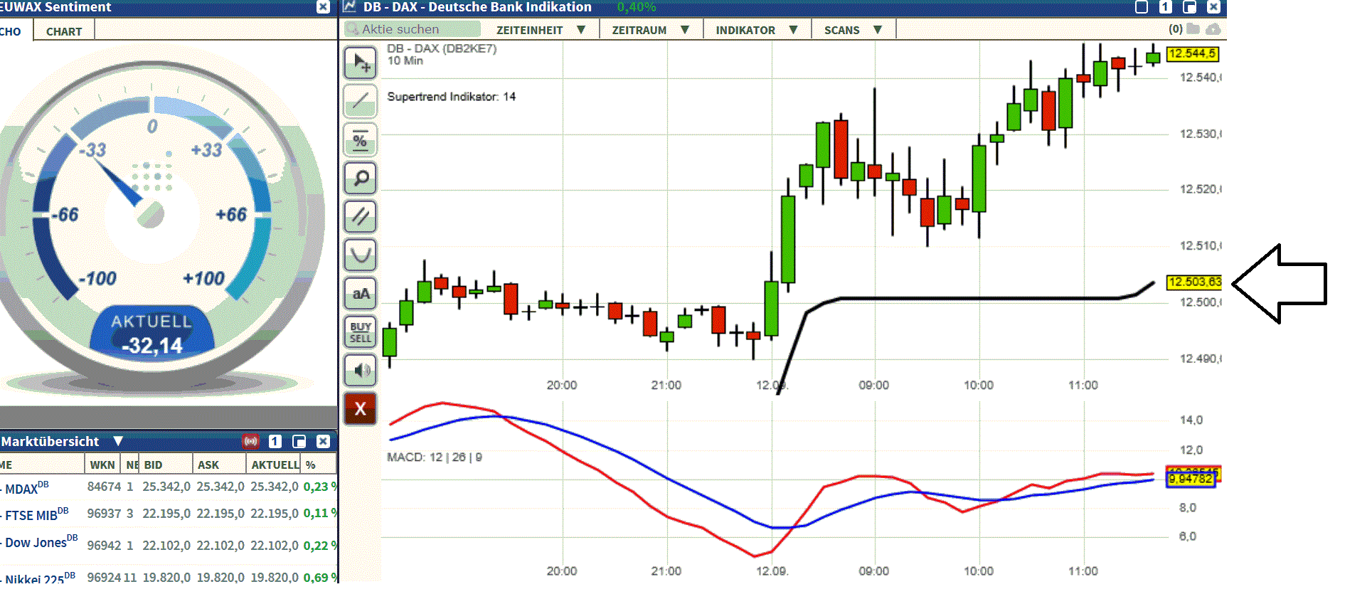Toggle the chart sound speaker icon
1372x604 pixels.
click(x=361, y=370)
